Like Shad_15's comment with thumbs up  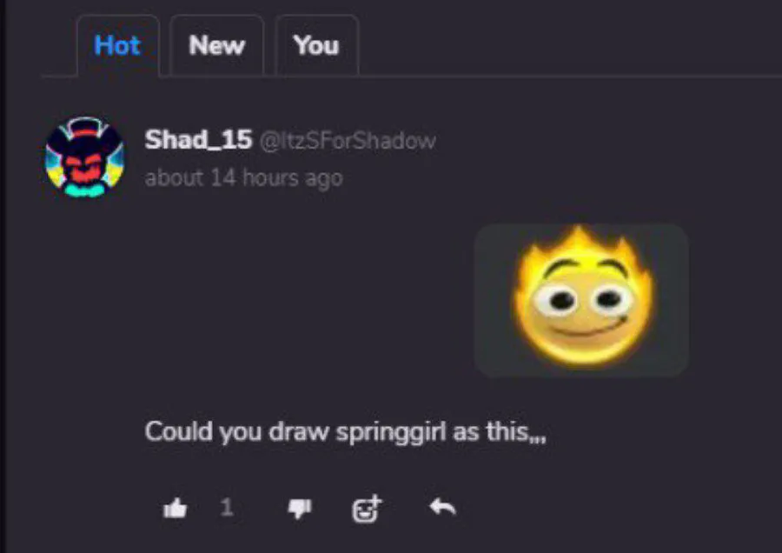coord(175,509)
